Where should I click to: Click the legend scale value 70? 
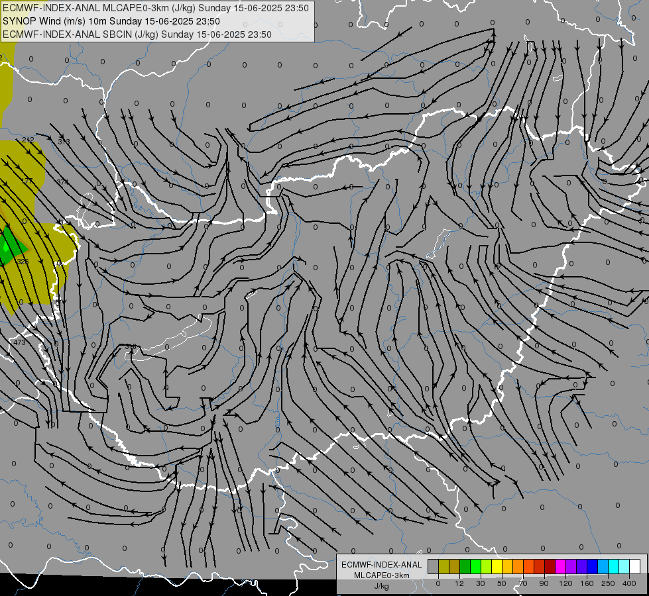pos(523,583)
